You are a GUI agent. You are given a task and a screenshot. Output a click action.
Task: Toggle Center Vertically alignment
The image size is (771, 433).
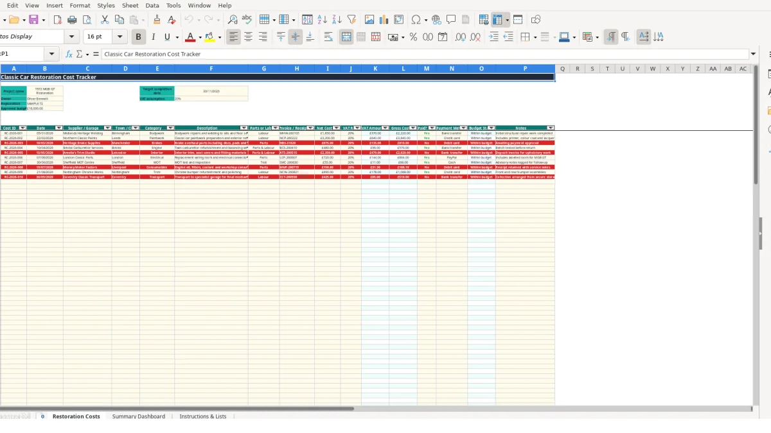tap(296, 37)
